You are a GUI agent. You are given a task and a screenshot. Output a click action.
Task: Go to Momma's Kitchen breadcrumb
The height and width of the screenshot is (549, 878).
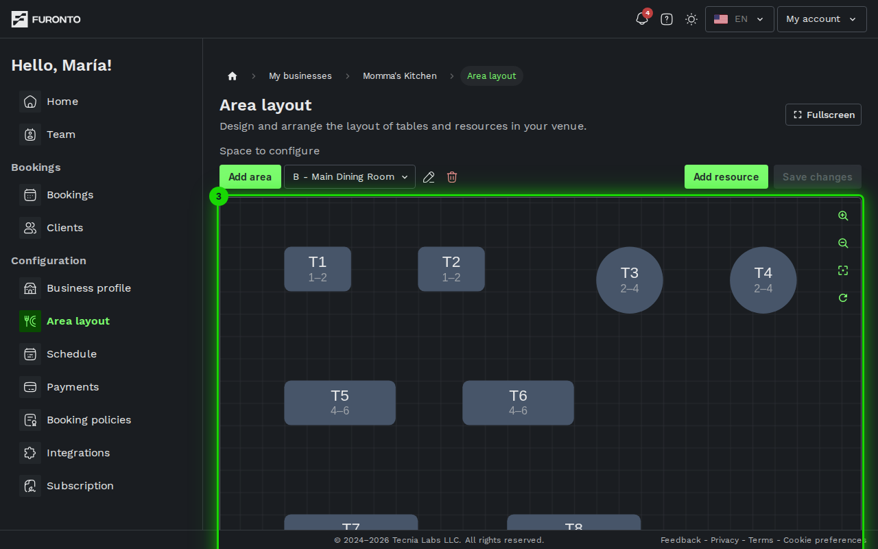[x=400, y=76]
